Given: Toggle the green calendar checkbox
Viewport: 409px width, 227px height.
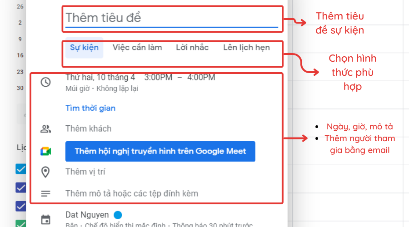Looking at the screenshot, I should click(21, 223).
